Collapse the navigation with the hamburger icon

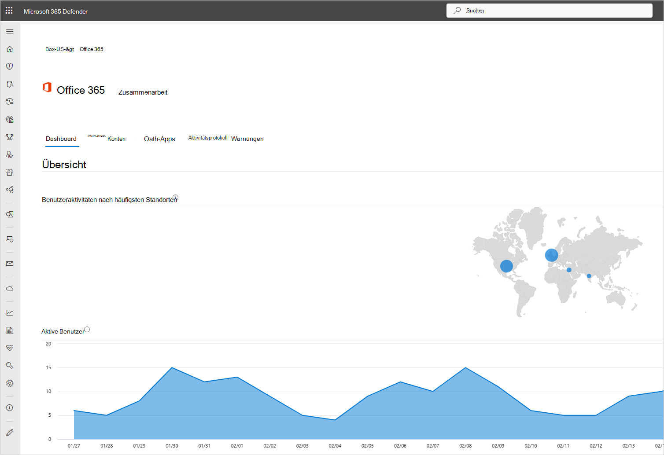point(9,31)
